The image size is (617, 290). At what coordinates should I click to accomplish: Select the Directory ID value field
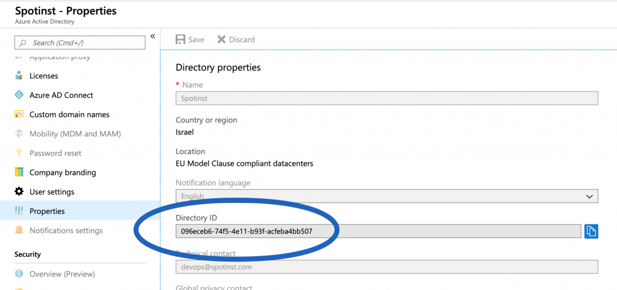(378, 231)
